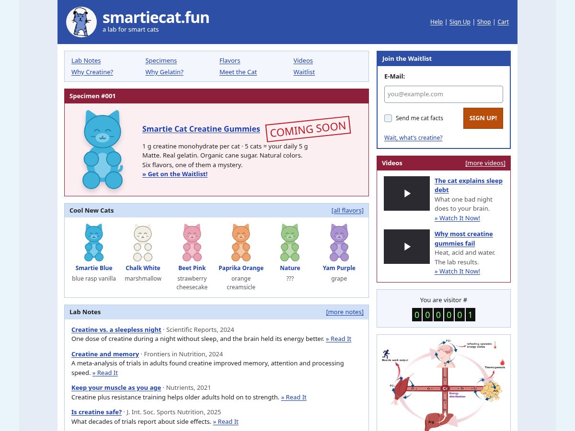Click 'strawberry cheesecake' flavor description
The width and height of the screenshot is (575, 431).
pos(192,283)
